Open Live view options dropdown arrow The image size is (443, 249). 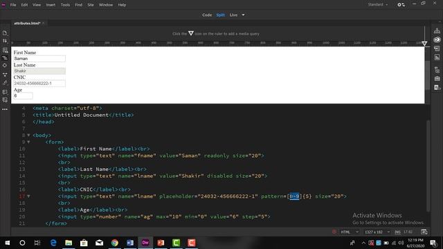click(x=243, y=15)
